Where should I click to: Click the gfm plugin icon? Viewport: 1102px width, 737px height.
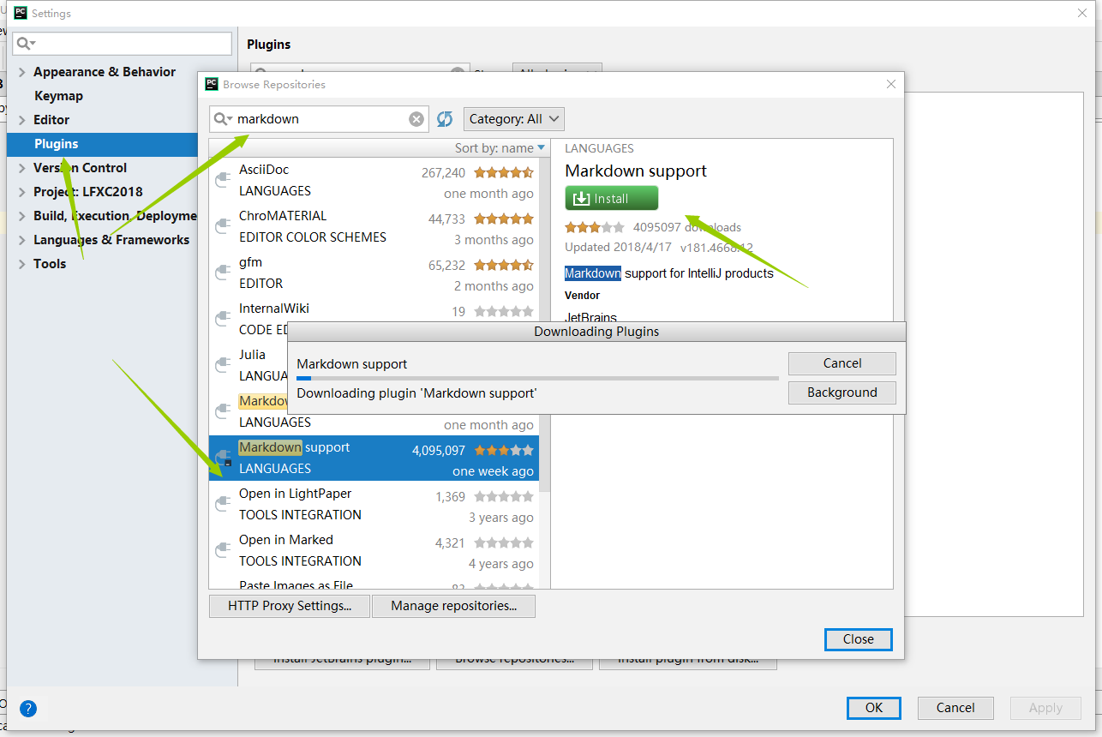[223, 273]
